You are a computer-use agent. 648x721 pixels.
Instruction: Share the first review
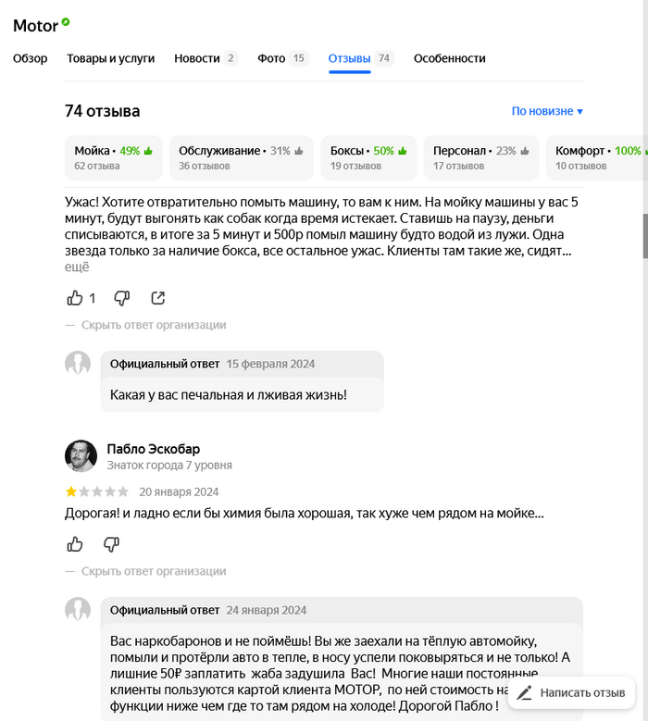pos(158,298)
